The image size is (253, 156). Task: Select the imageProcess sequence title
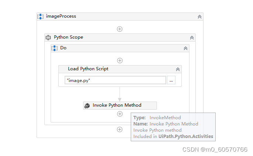pos(61,16)
